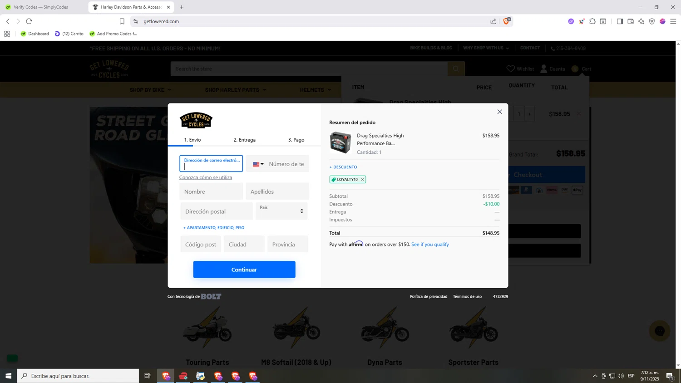Select the Apellidos input field

coord(277,191)
